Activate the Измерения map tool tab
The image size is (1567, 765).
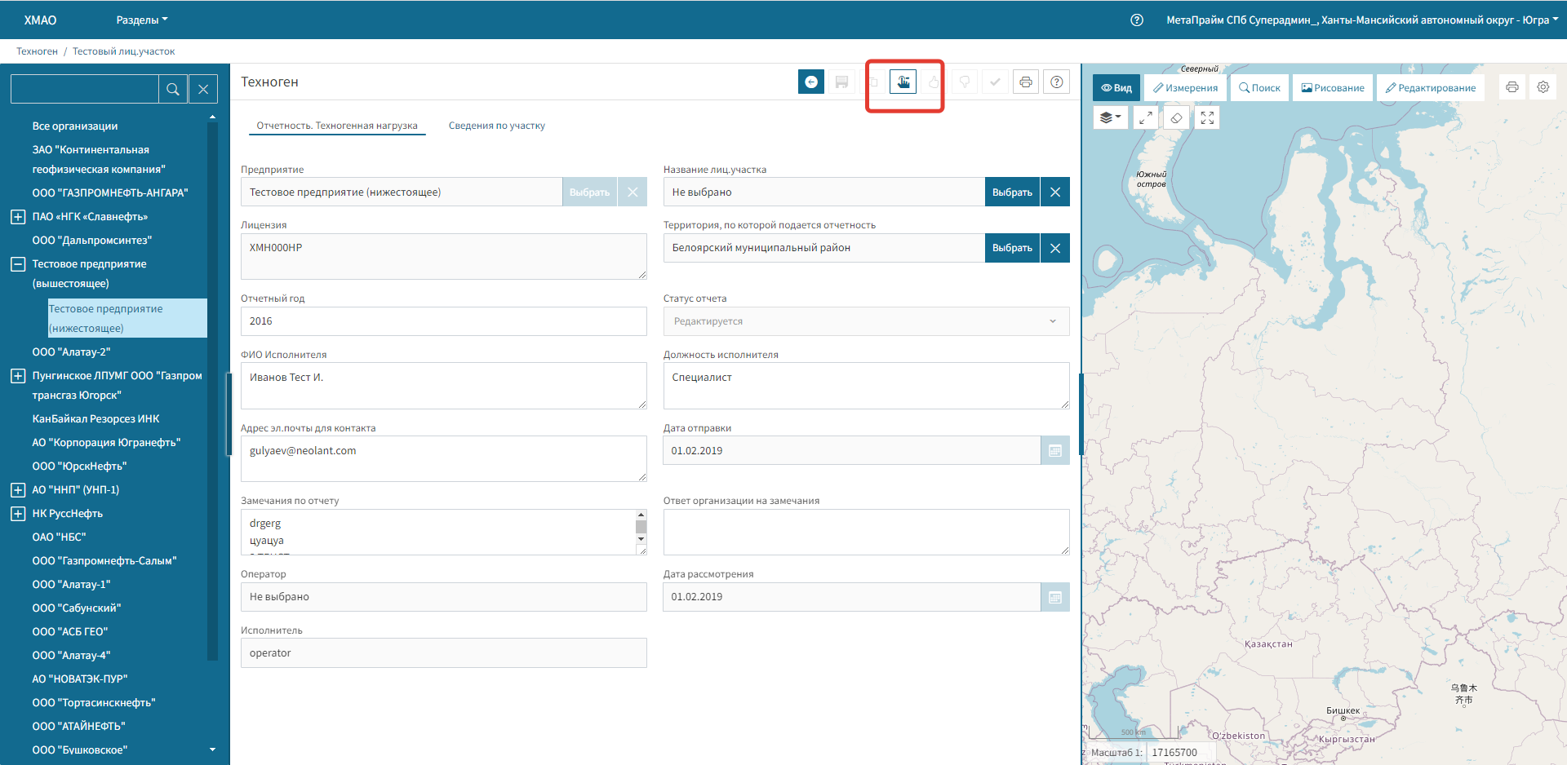(x=1185, y=87)
